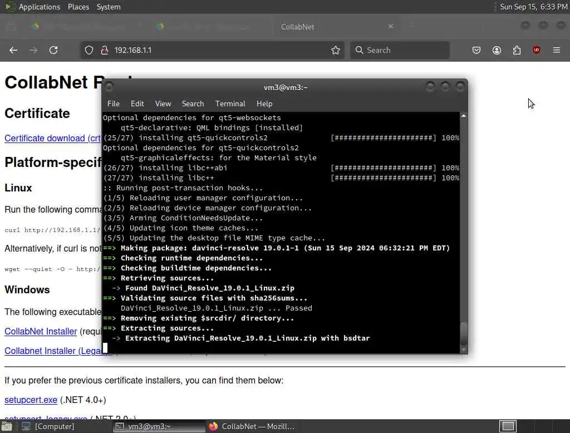The width and height of the screenshot is (570, 433).
Task: Open the CollabNet Installer link
Action: pyautogui.click(x=41, y=331)
